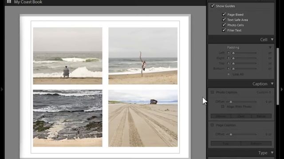Enable the Photo Caption checkbox
284x159 pixels.
tap(212, 92)
